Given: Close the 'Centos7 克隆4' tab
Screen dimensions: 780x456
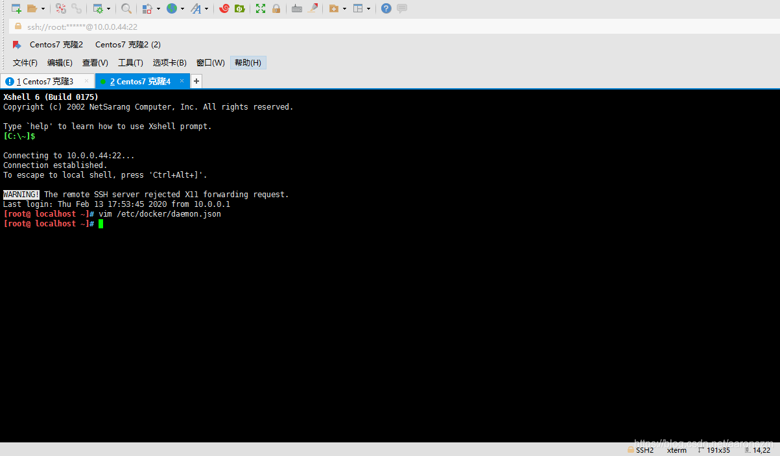Looking at the screenshot, I should point(182,81).
